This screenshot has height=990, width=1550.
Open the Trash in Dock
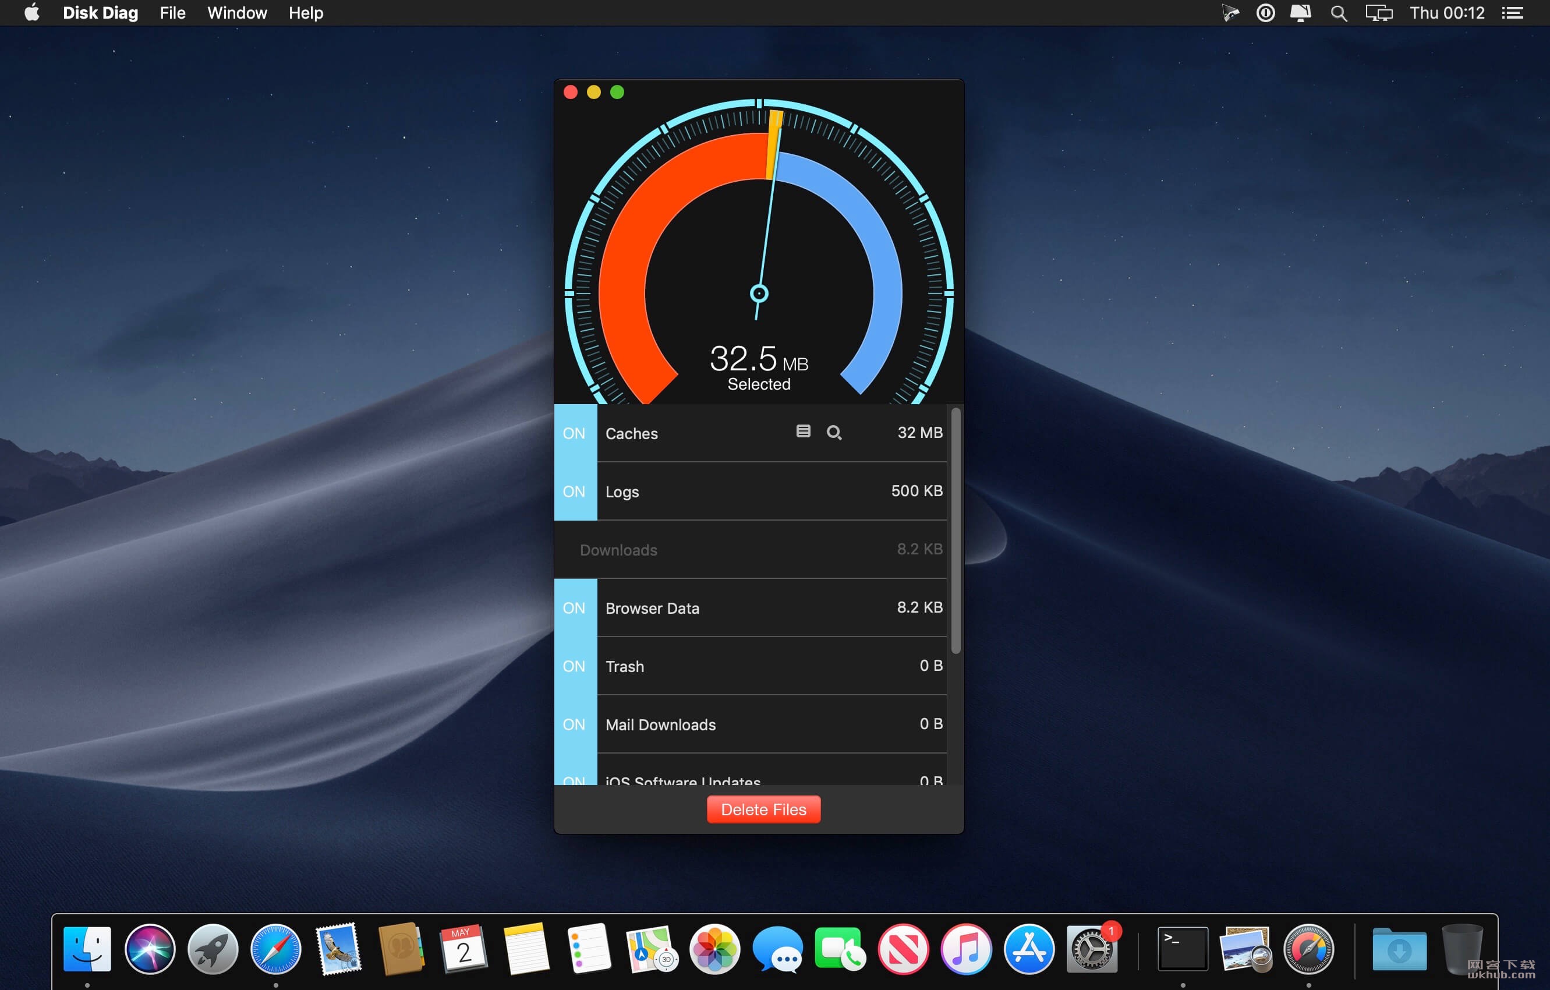pyautogui.click(x=1463, y=949)
